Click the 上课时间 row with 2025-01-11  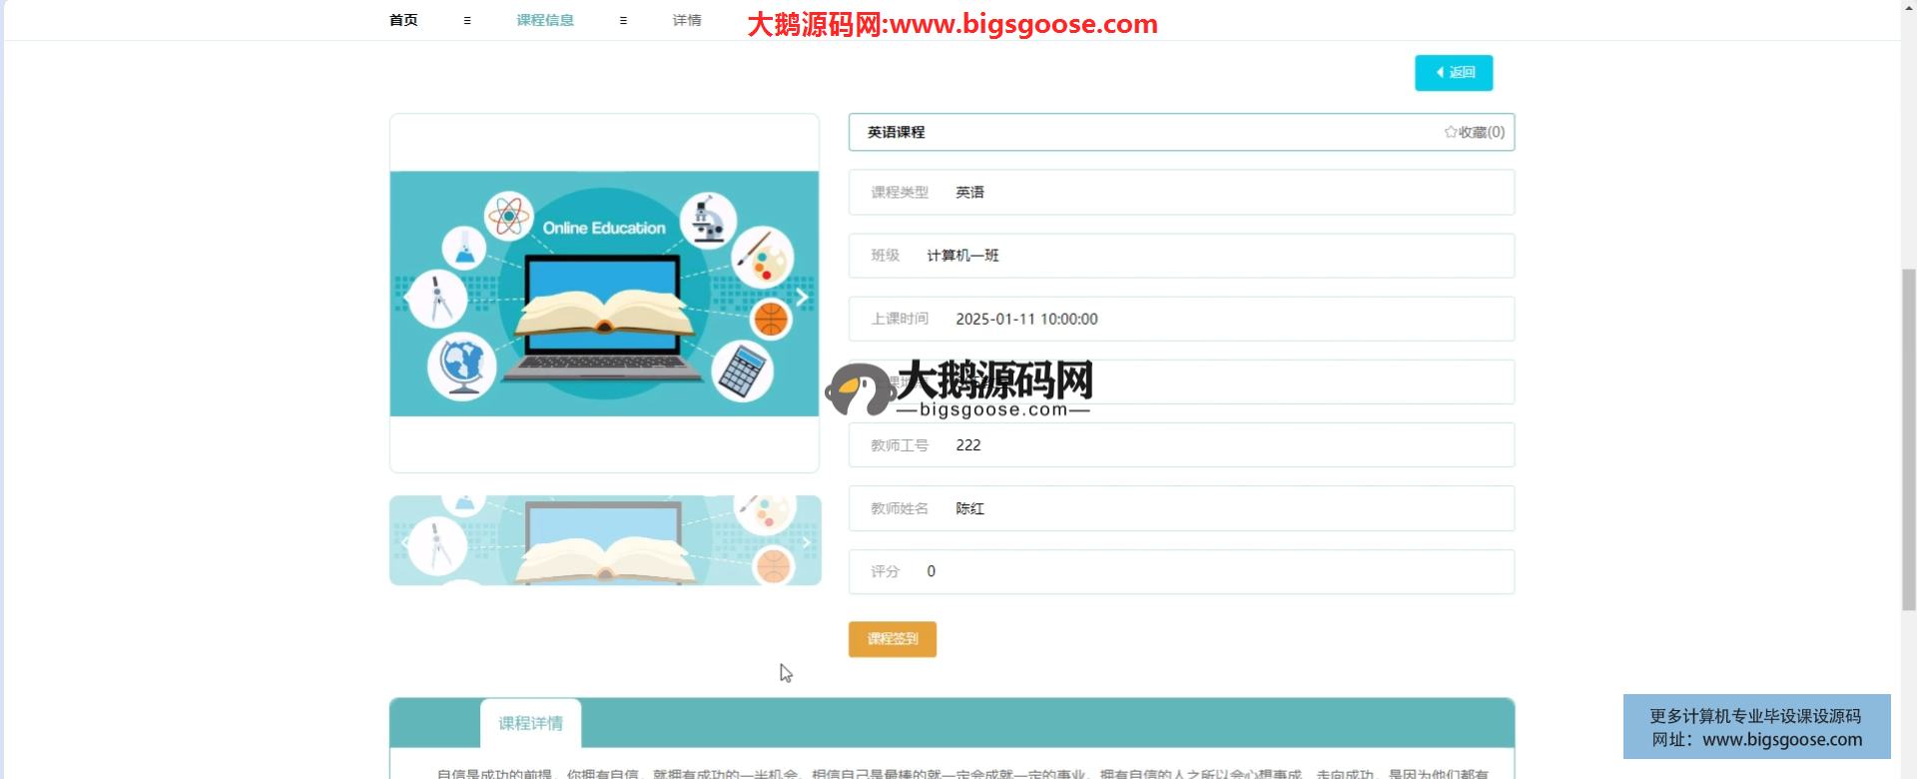tap(1181, 319)
